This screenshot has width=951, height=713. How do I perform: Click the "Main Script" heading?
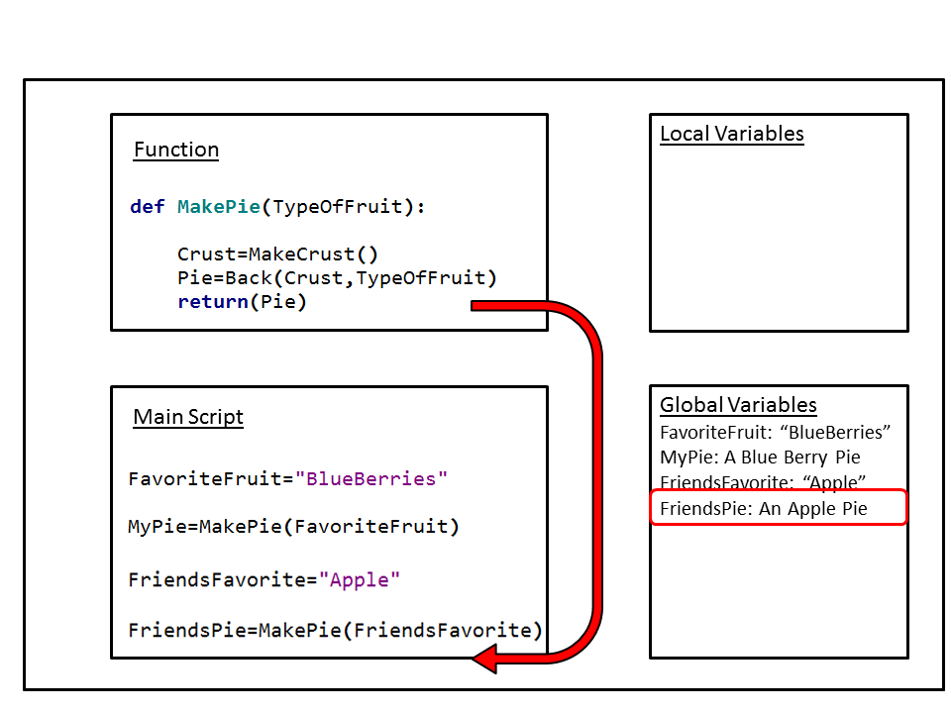(x=188, y=417)
